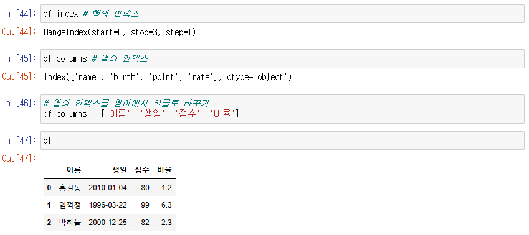This screenshot has height=235, width=529.
Task: Click the Index(['name', 'birth'...]) output text
Action: (x=168, y=77)
